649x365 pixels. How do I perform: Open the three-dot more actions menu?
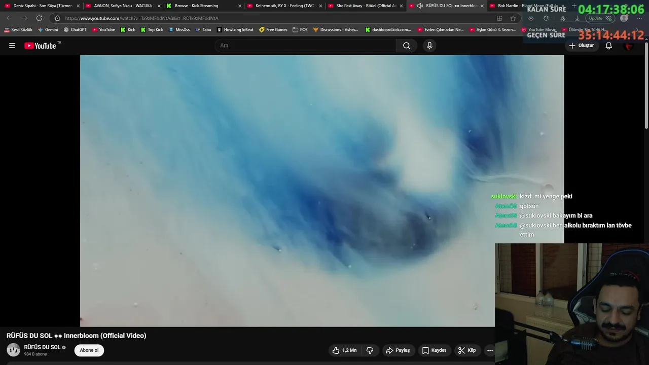pos(490,350)
